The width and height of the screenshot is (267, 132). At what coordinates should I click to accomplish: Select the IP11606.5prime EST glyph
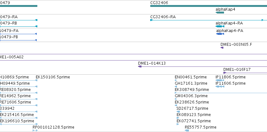point(220,87)
